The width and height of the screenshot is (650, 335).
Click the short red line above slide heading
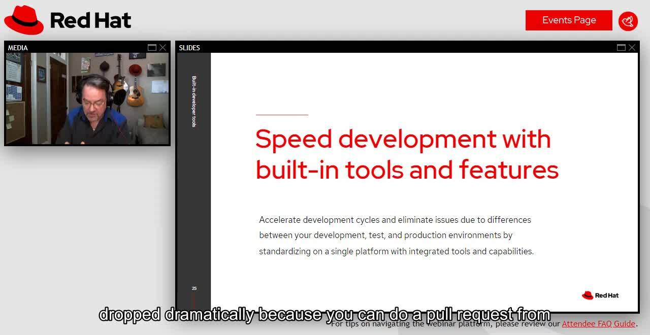tap(282, 115)
